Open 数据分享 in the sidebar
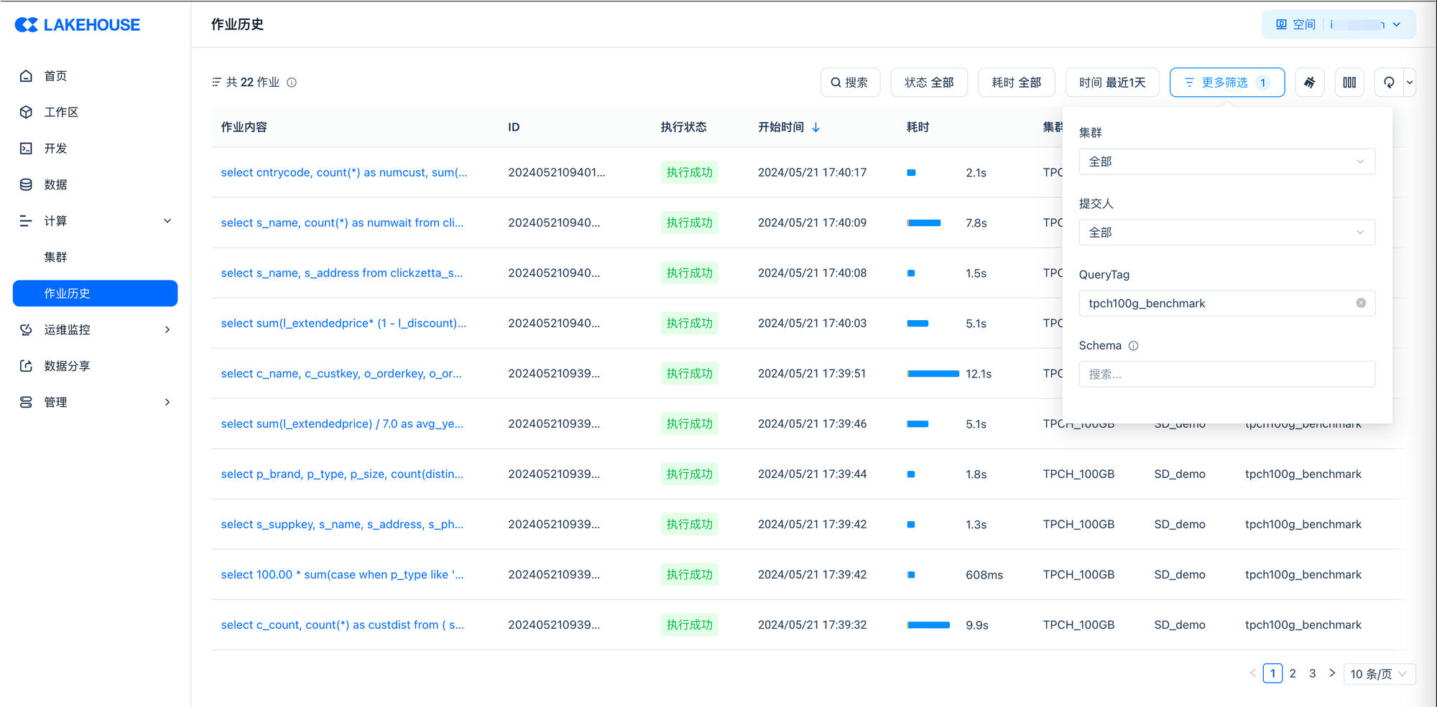This screenshot has height=707, width=1437. (67, 366)
